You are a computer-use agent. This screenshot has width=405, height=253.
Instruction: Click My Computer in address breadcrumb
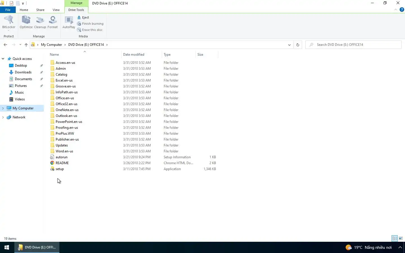pyautogui.click(x=51, y=45)
